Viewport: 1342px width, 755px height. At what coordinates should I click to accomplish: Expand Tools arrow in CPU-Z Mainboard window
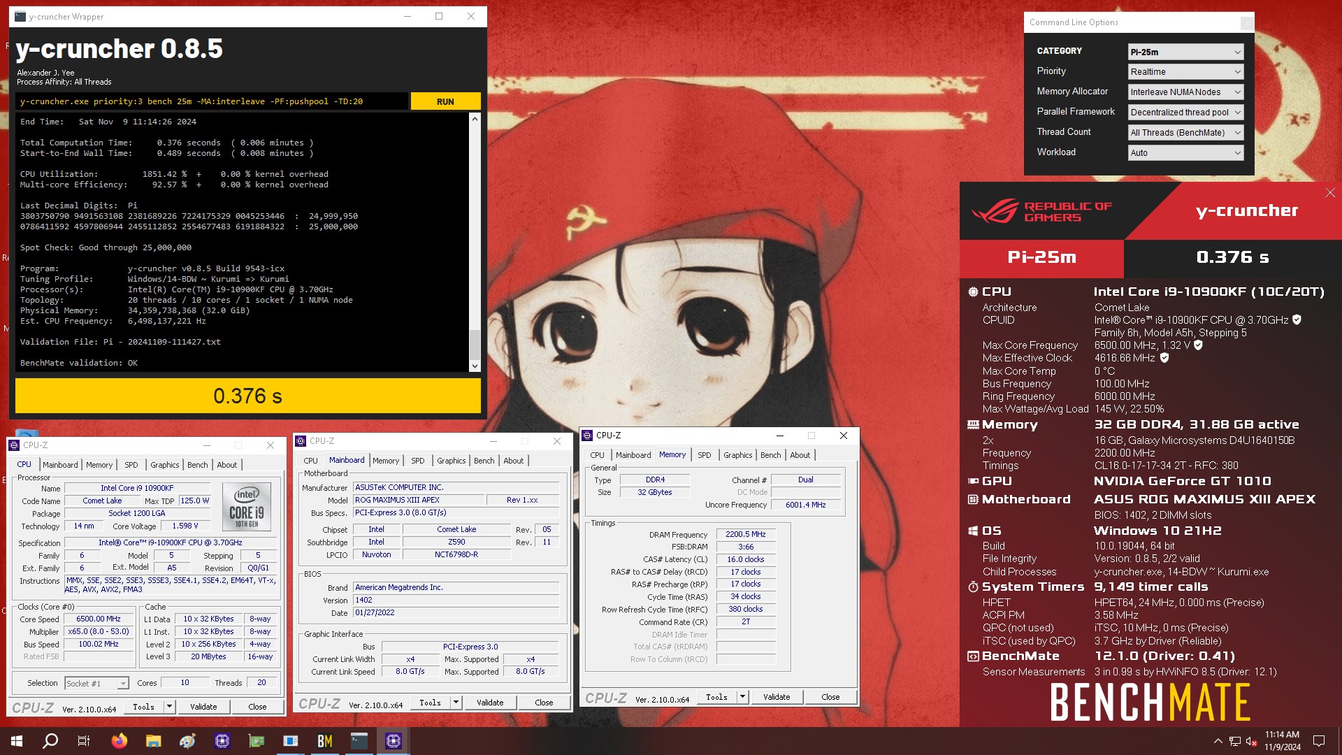click(456, 703)
